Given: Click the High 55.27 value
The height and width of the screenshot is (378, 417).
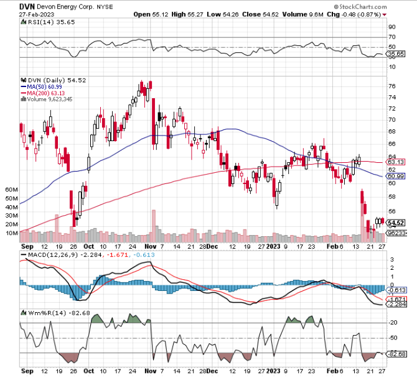Looking at the screenshot, I should point(187,14).
